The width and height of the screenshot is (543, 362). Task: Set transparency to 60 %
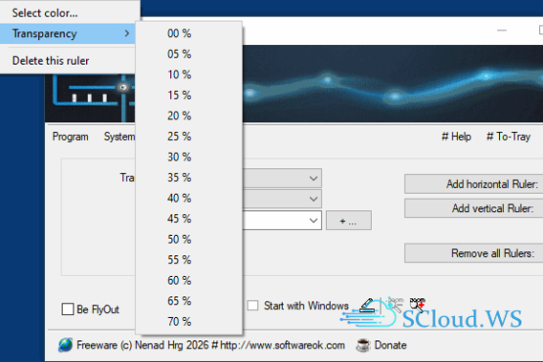pos(189,280)
